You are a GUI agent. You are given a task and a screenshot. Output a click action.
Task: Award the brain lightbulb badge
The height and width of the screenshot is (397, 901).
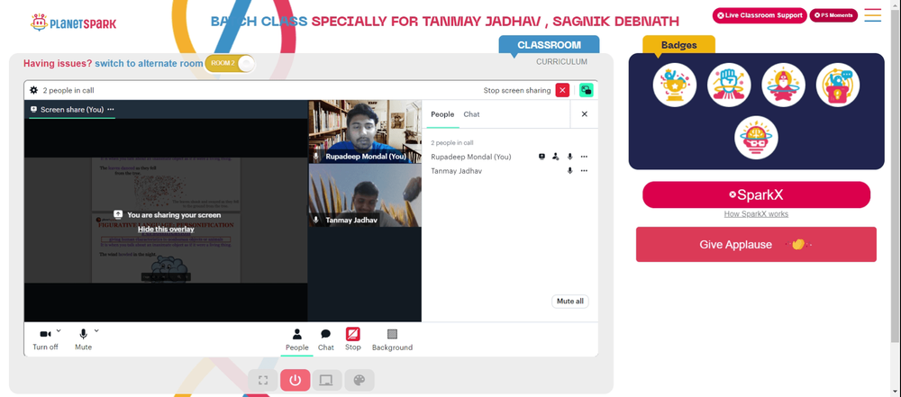point(756,138)
